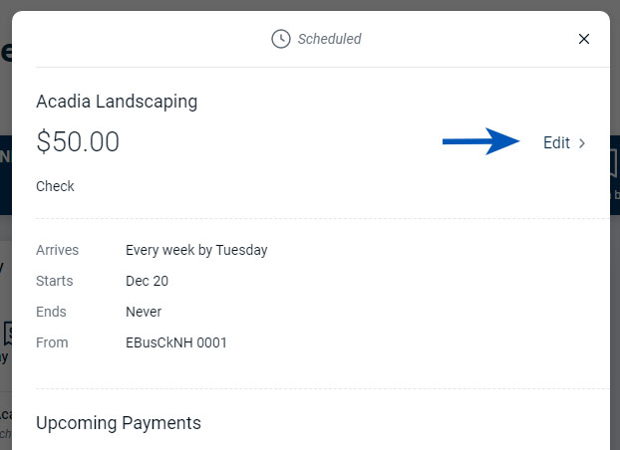Click the EBusCkNH 0001 account value

(x=176, y=342)
